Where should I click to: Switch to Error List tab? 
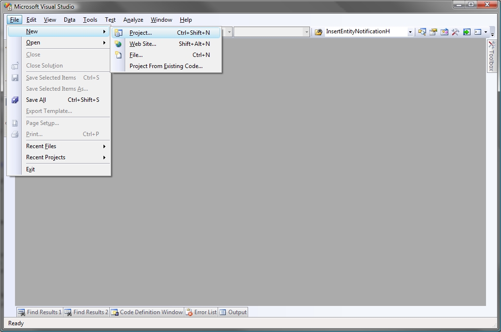click(x=201, y=312)
